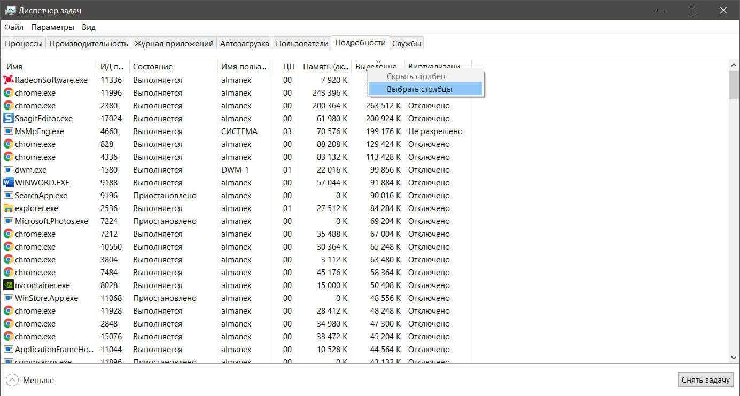Click PID 17024 in the SnagitEditor row
740x396 pixels.
111,119
